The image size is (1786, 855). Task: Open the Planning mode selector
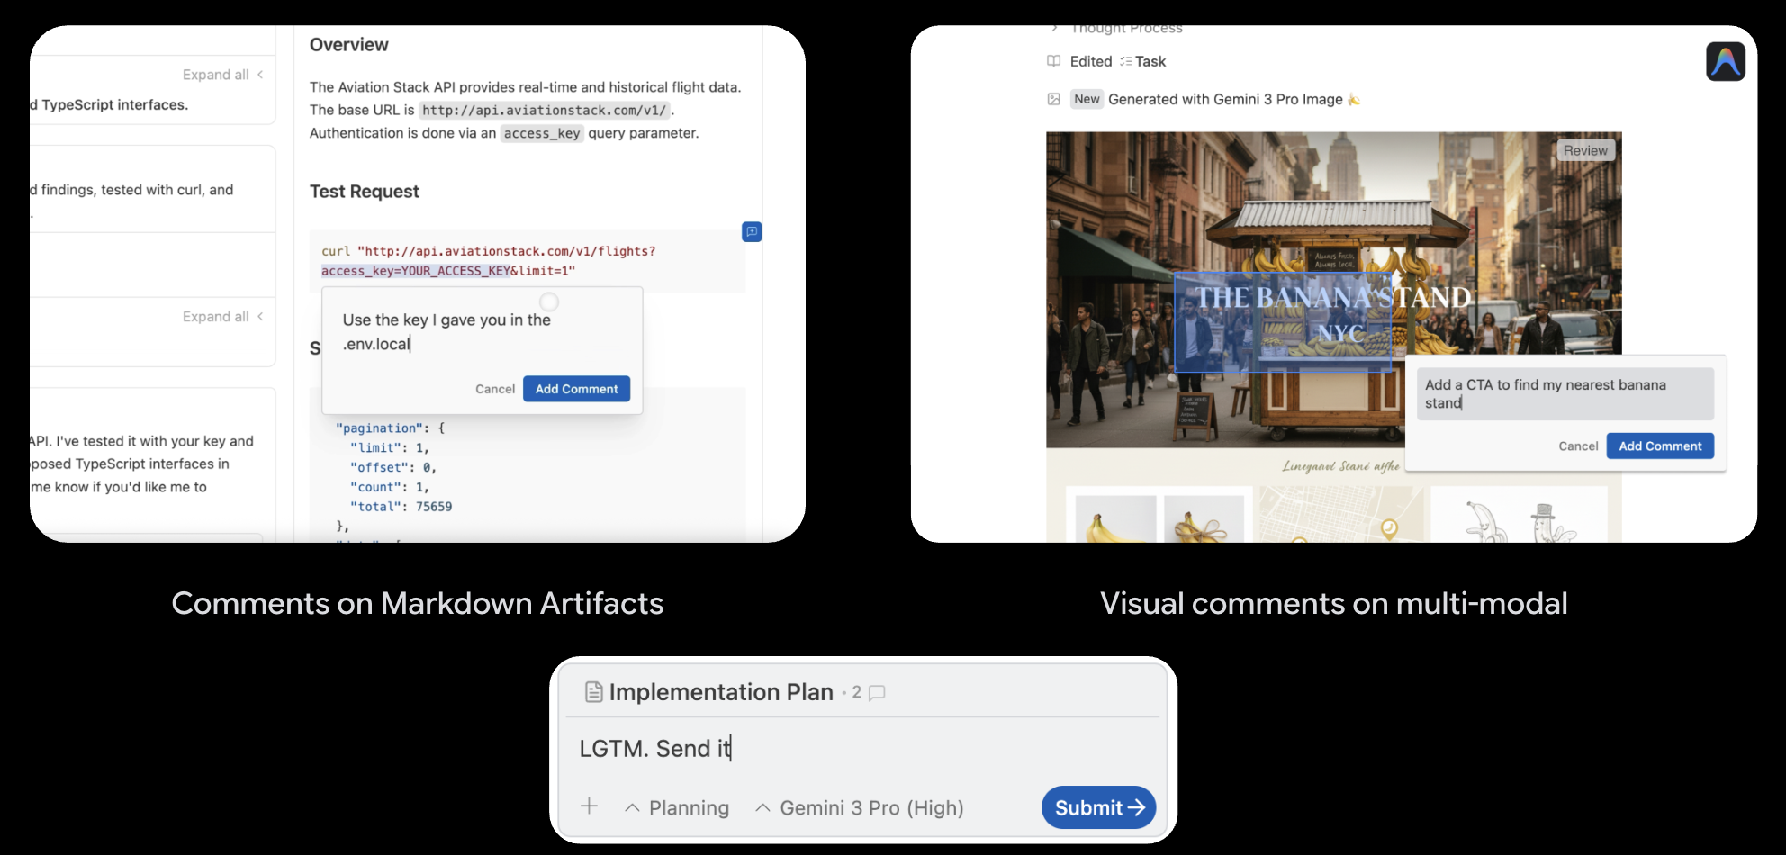point(678,807)
